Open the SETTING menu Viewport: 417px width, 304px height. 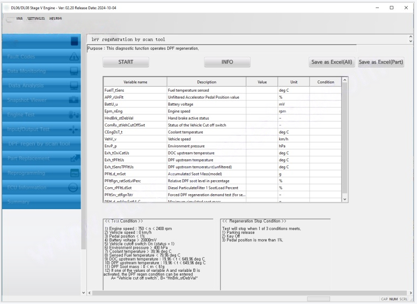pos(35,19)
